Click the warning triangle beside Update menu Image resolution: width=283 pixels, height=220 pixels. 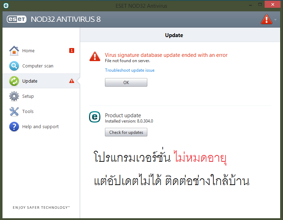click(72, 81)
